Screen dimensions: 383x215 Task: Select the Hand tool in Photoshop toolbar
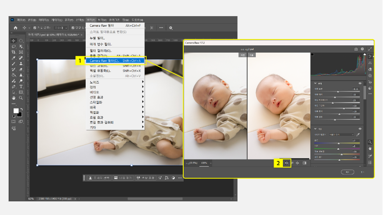[13, 98]
